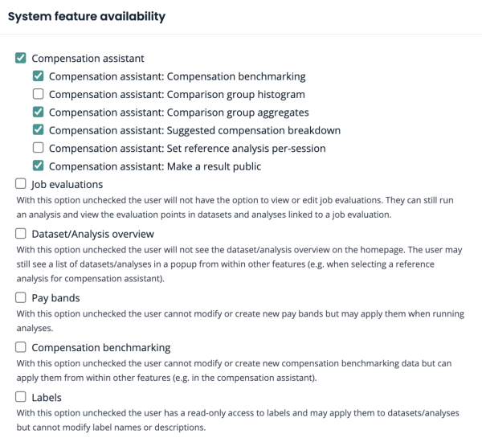The height and width of the screenshot is (446, 482).
Task: Click the Job evaluations label text
Action: pos(67,184)
